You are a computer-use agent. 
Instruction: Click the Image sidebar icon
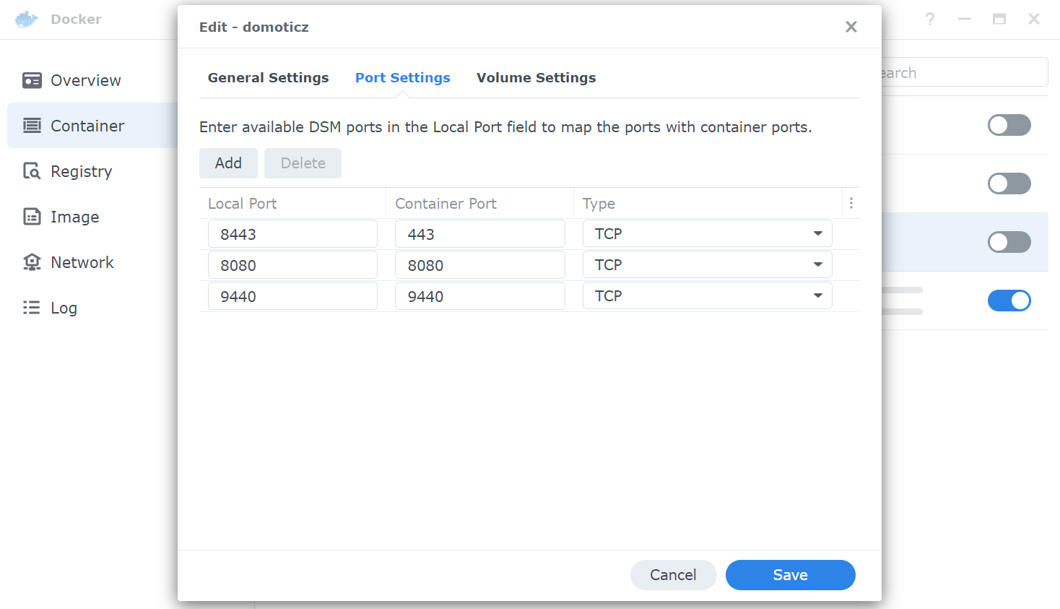pyautogui.click(x=32, y=217)
